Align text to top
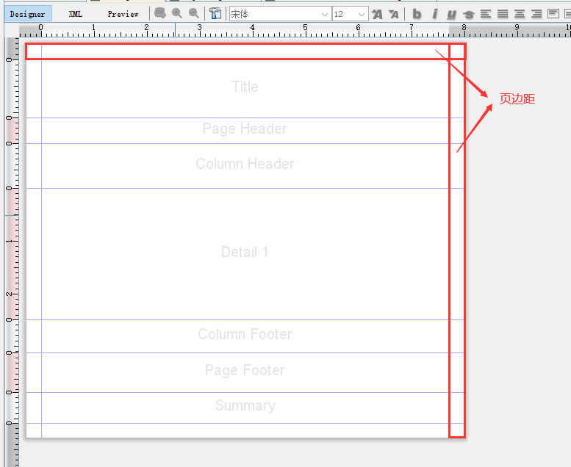This screenshot has width=571, height=467. (553, 14)
